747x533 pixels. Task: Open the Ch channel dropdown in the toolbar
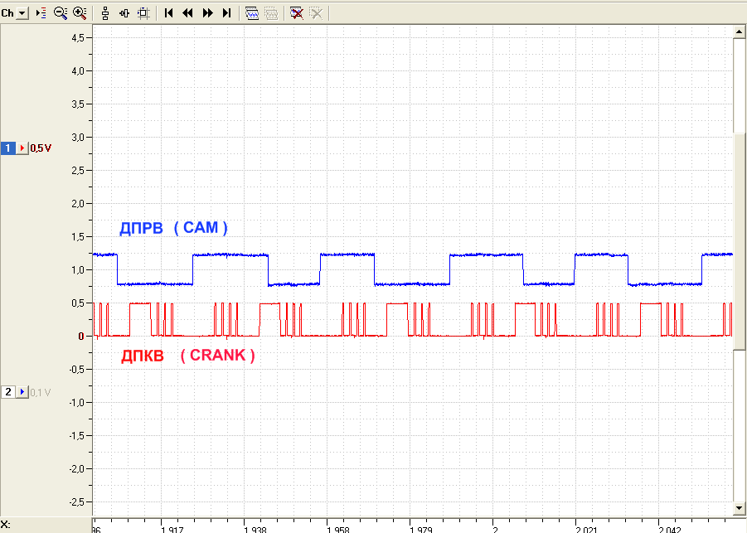pos(22,13)
